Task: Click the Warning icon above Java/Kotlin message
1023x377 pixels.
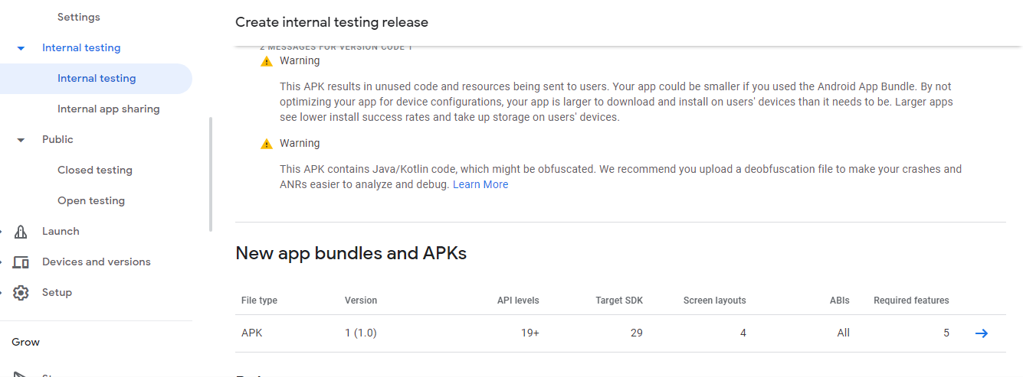Action: click(267, 144)
